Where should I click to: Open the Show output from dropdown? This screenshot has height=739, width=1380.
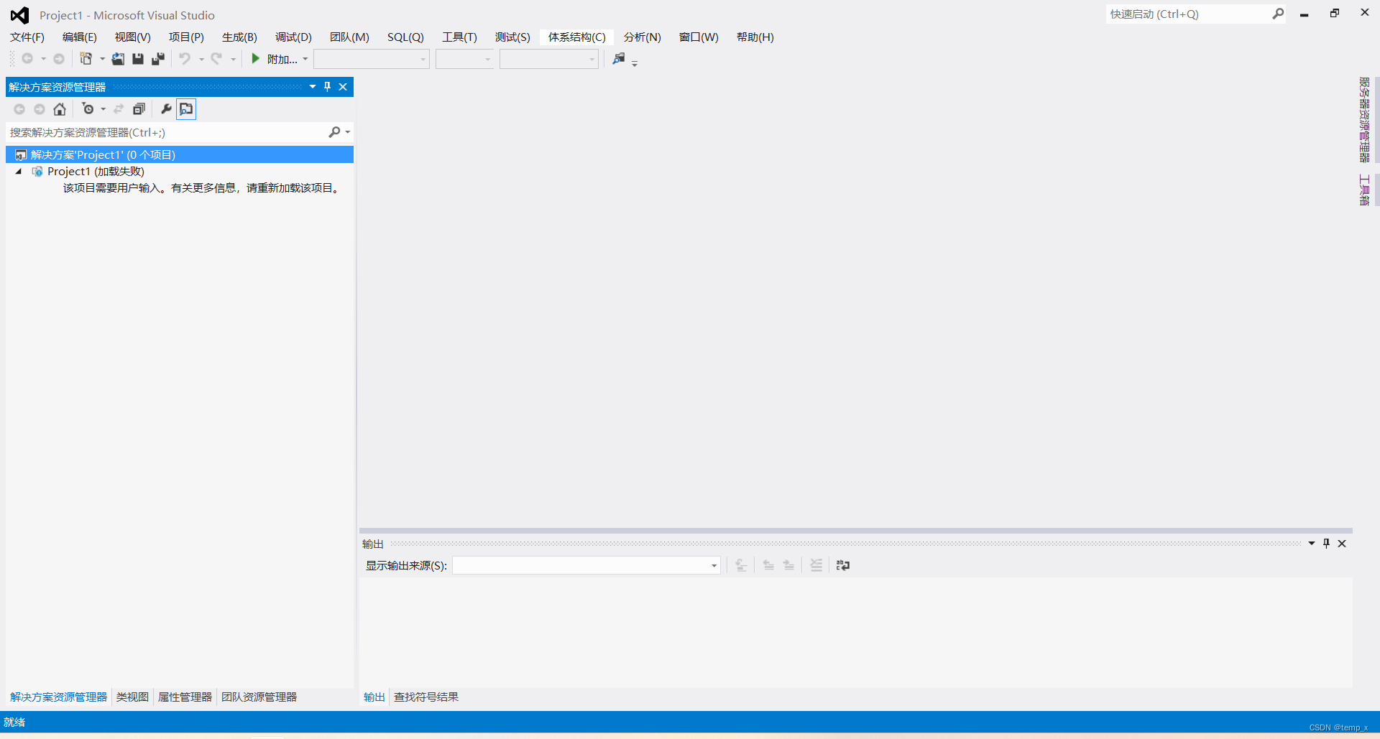586,565
